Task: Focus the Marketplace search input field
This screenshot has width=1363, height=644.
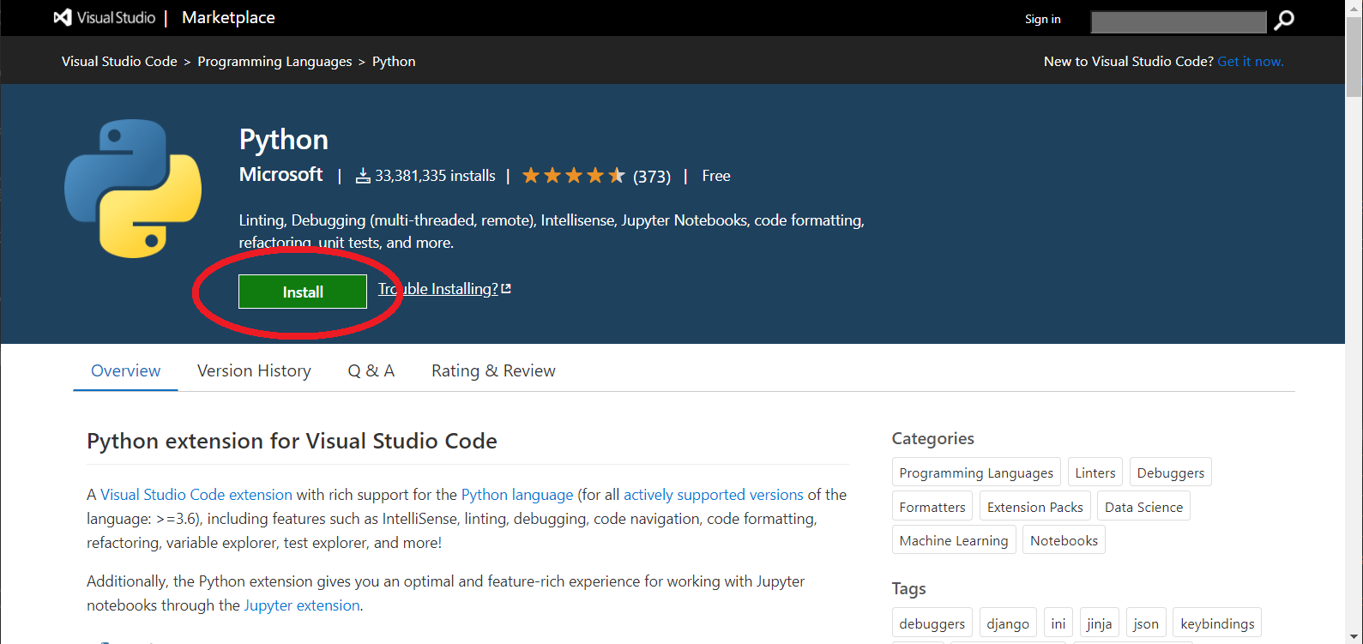Action: click(1178, 21)
